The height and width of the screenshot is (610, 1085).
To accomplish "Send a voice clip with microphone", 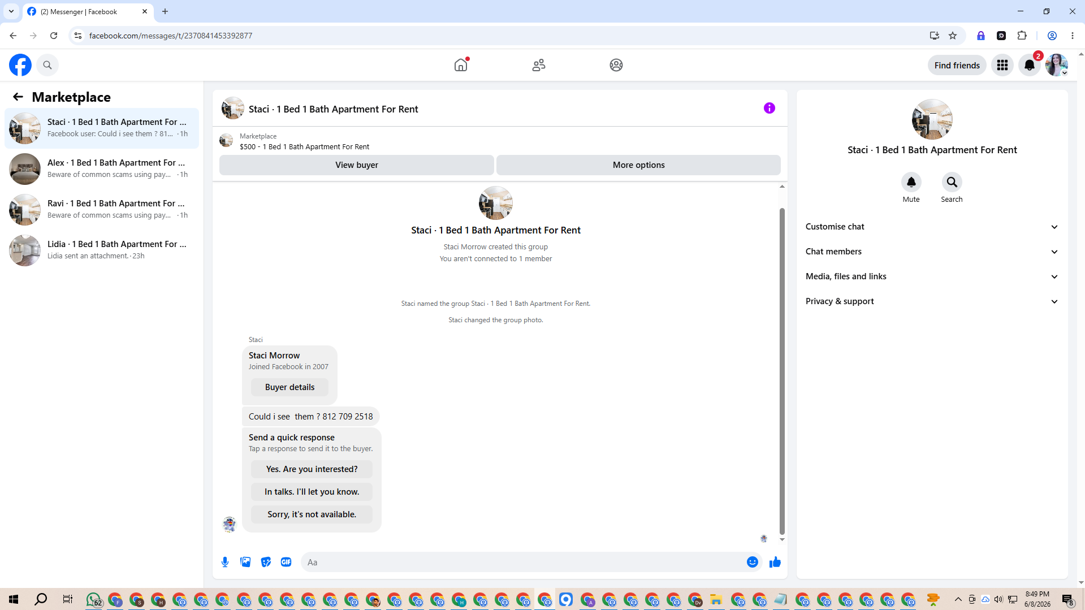I will click(225, 562).
